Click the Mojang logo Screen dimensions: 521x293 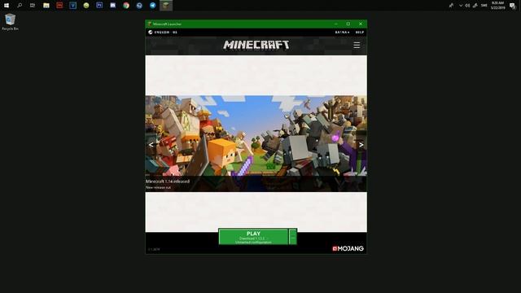coord(348,248)
